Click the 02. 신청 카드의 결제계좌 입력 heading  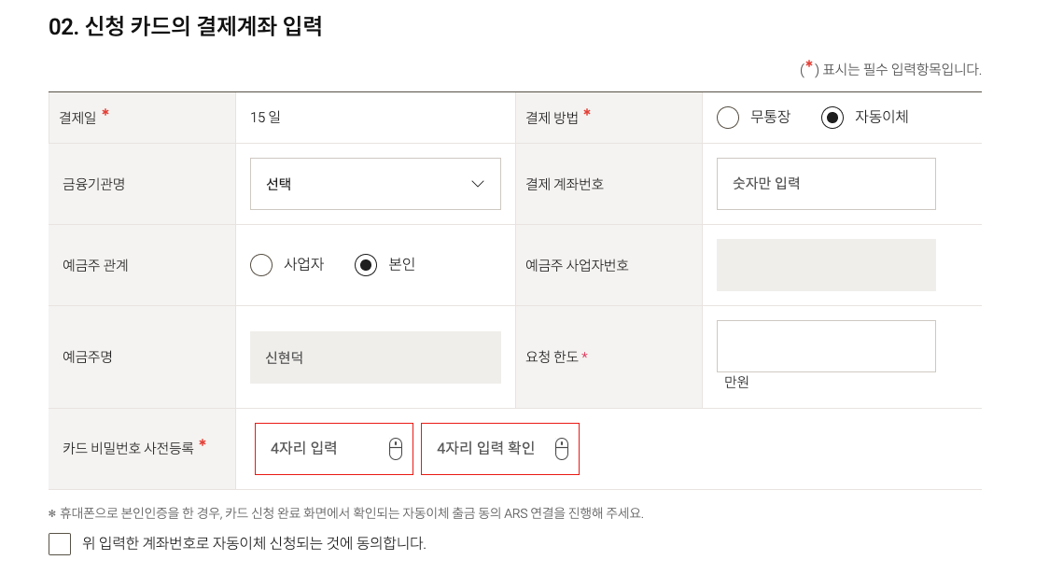186,26
